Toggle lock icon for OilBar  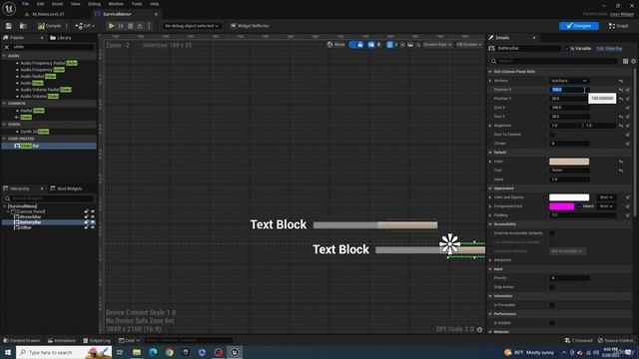86,227
